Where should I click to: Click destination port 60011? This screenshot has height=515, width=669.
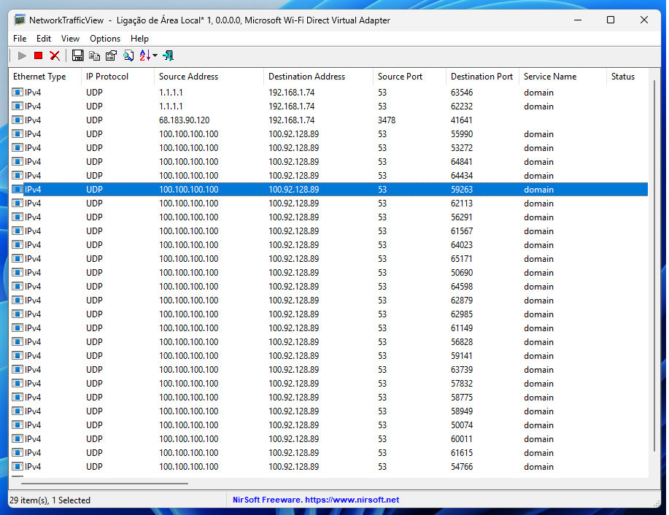(462, 438)
